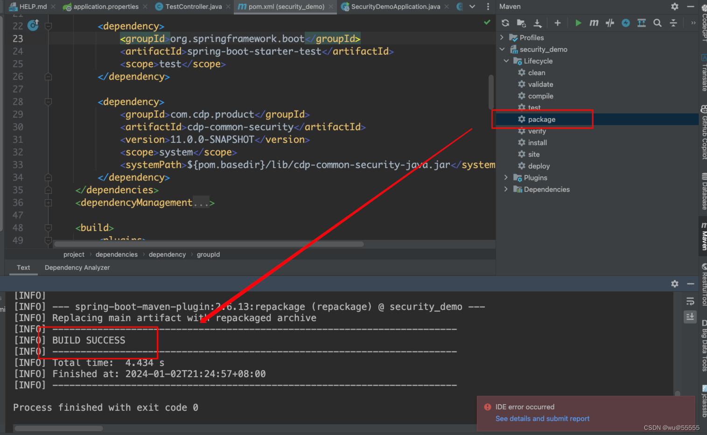Download sources and documentation in Maven panel
The height and width of the screenshot is (435, 707).
tap(537, 22)
